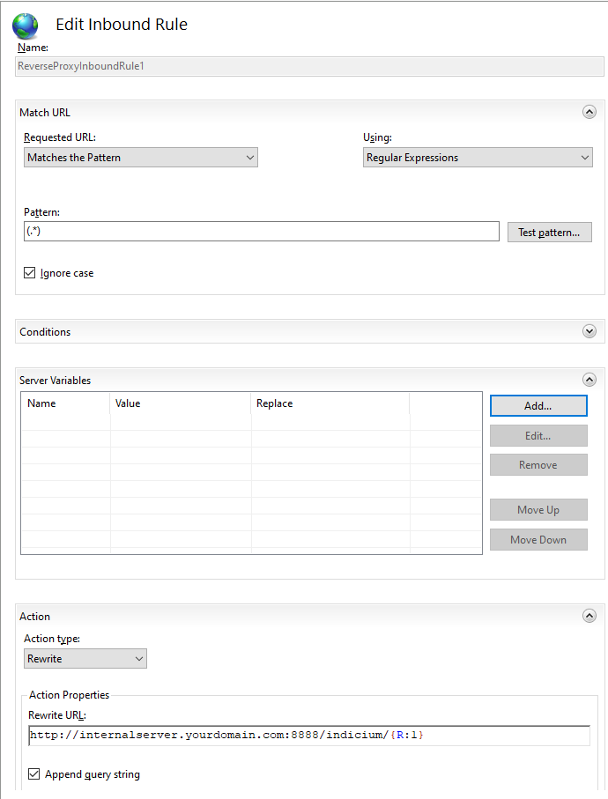Click the rule Name text field

point(310,66)
